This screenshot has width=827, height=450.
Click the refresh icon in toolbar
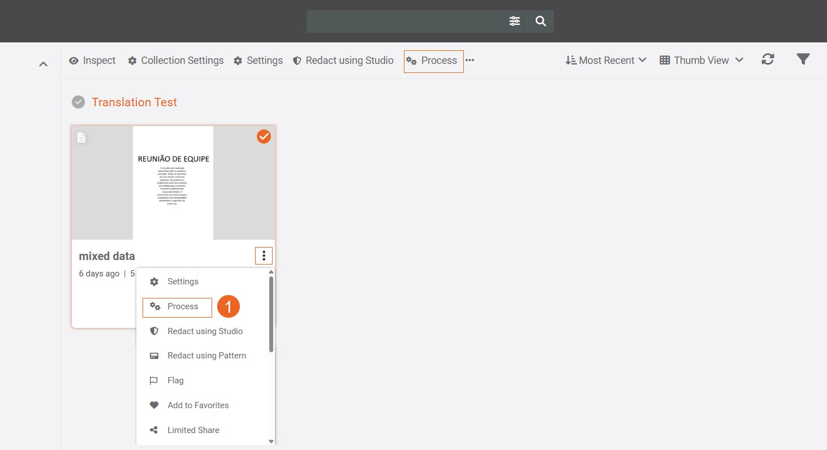767,59
